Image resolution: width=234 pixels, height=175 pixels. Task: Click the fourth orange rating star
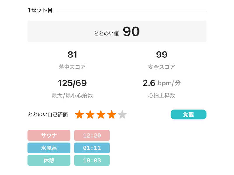111,115
